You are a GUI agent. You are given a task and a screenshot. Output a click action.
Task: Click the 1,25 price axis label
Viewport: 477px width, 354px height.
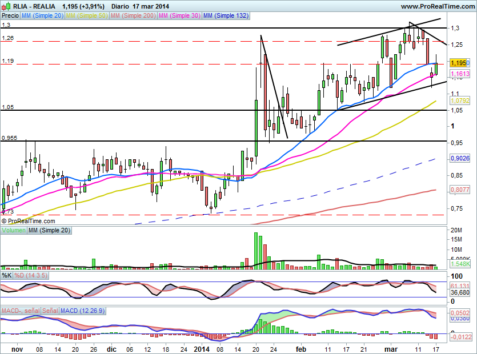pos(456,45)
